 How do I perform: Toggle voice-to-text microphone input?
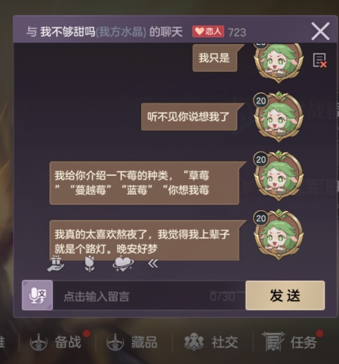click(38, 295)
